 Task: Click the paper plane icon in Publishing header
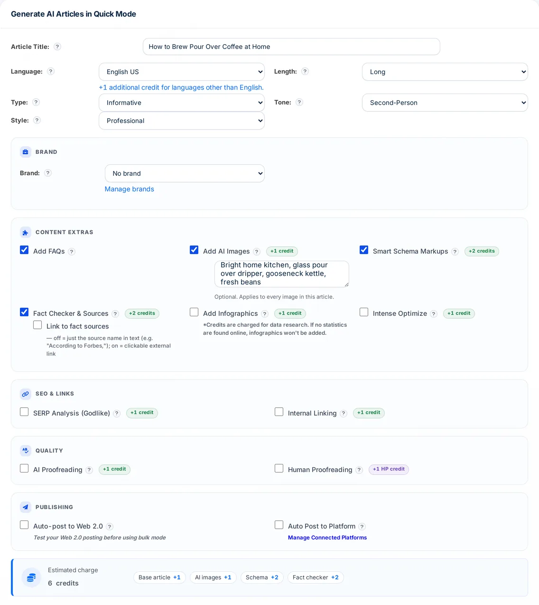tap(26, 507)
